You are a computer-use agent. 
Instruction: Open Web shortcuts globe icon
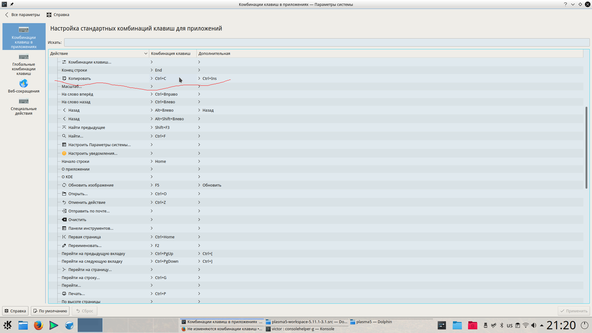[24, 84]
